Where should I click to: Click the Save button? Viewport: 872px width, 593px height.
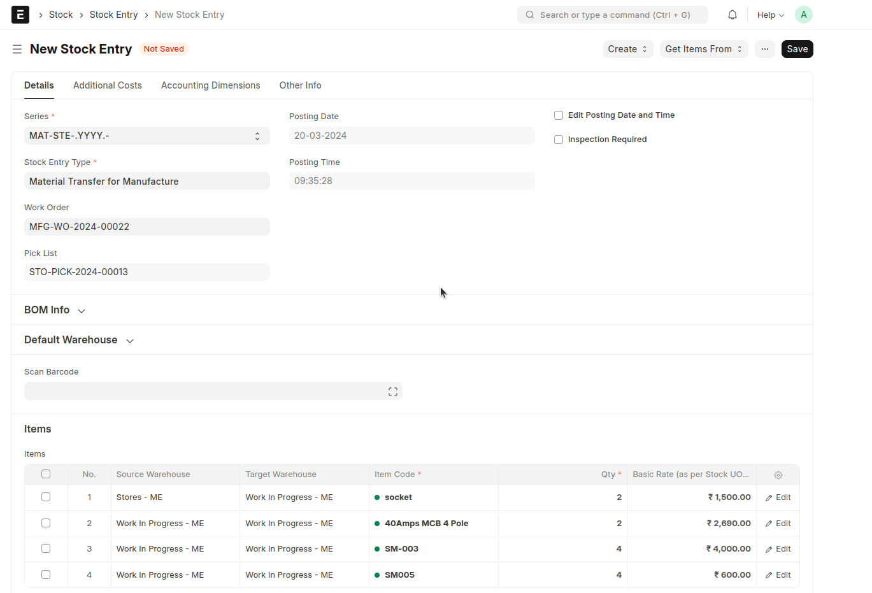pos(797,49)
